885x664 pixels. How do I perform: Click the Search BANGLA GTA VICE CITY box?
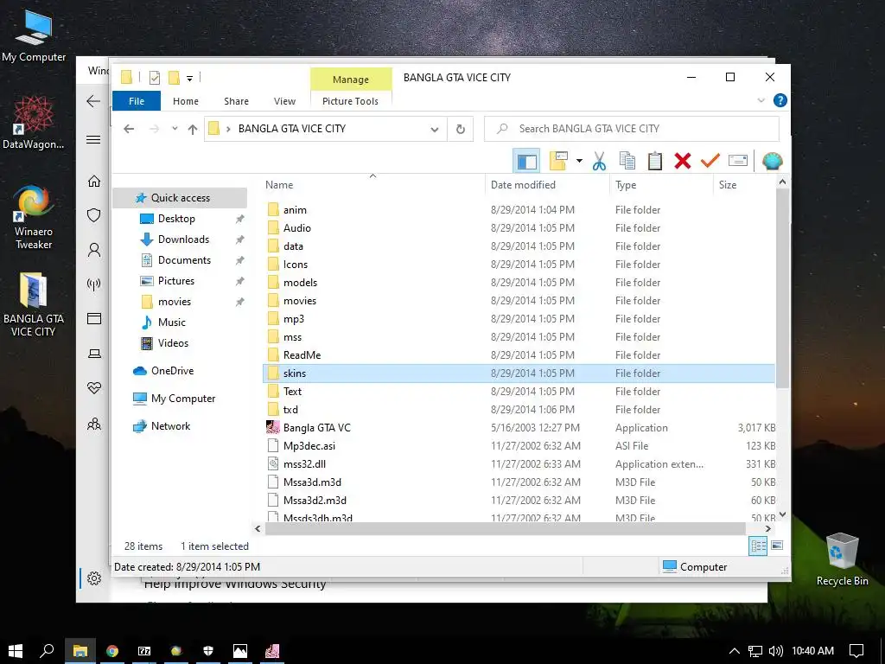[x=632, y=129]
